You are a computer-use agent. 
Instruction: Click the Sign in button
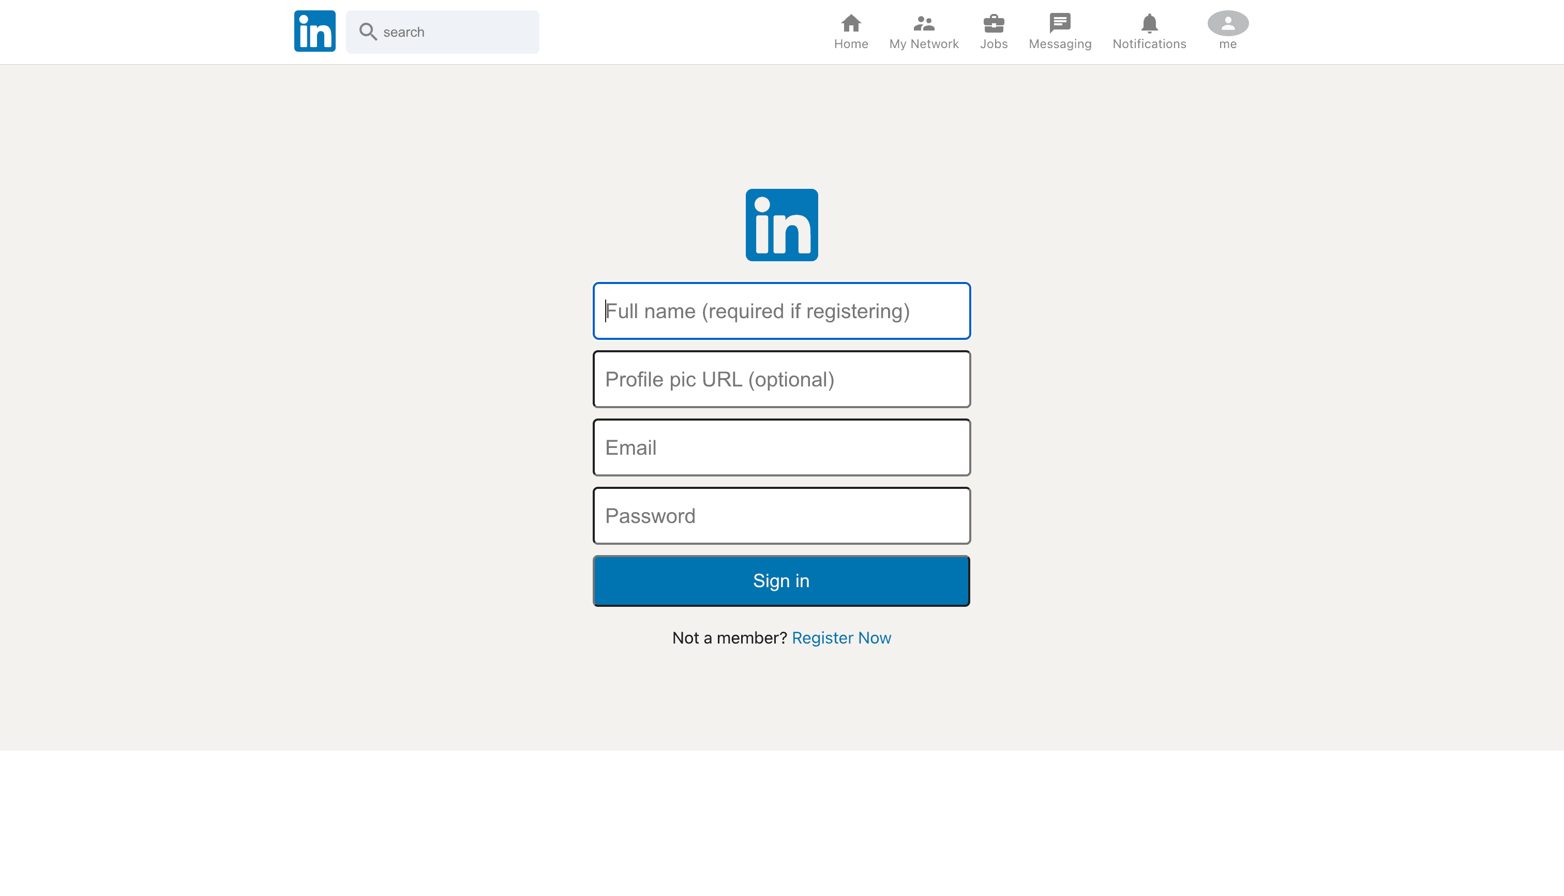tap(781, 581)
